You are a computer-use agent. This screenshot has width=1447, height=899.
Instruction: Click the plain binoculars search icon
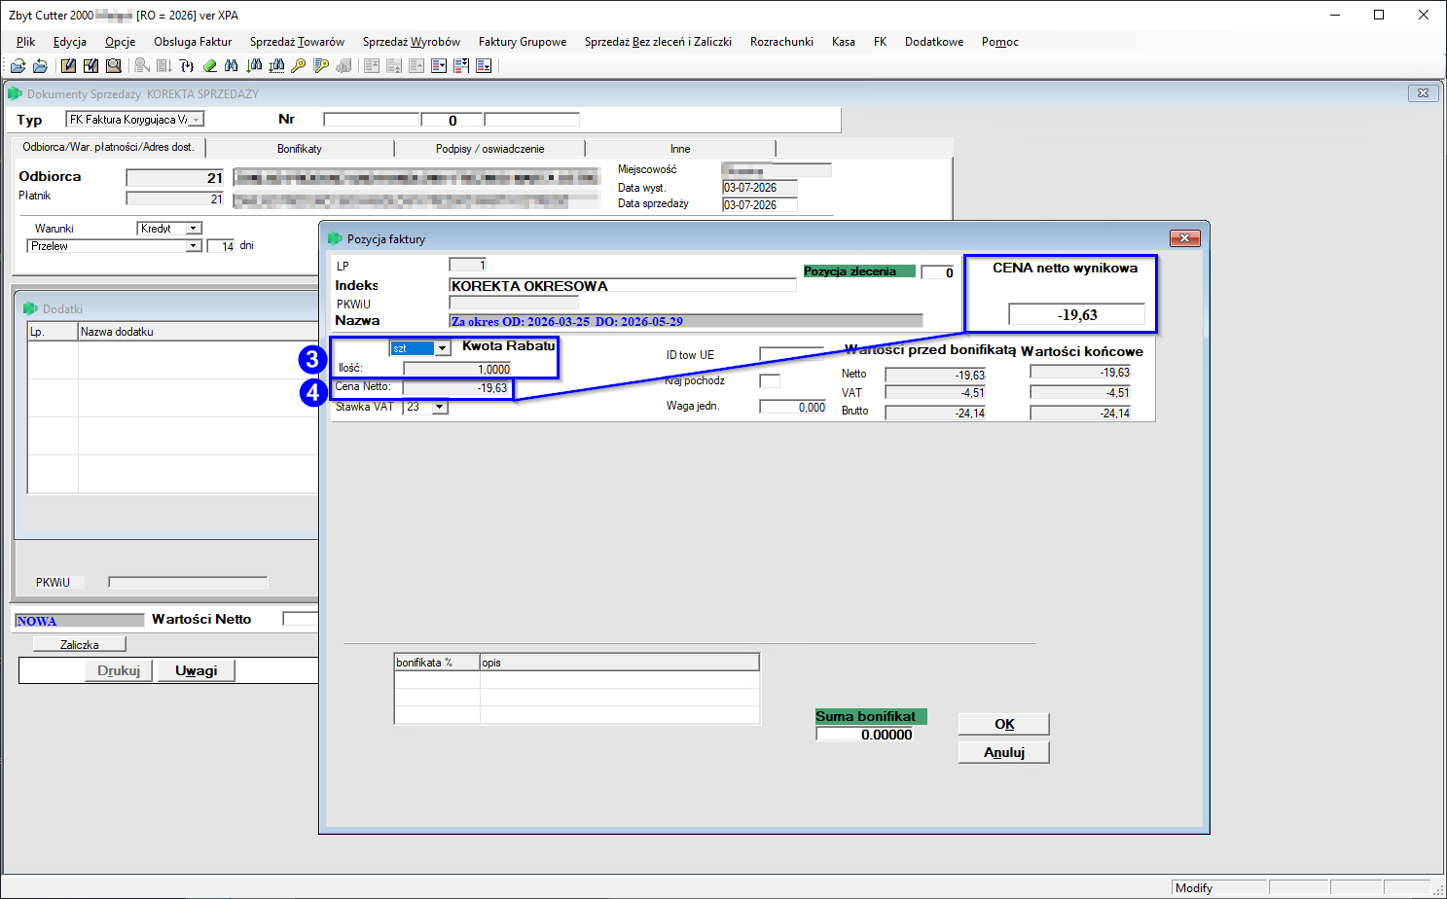click(232, 66)
